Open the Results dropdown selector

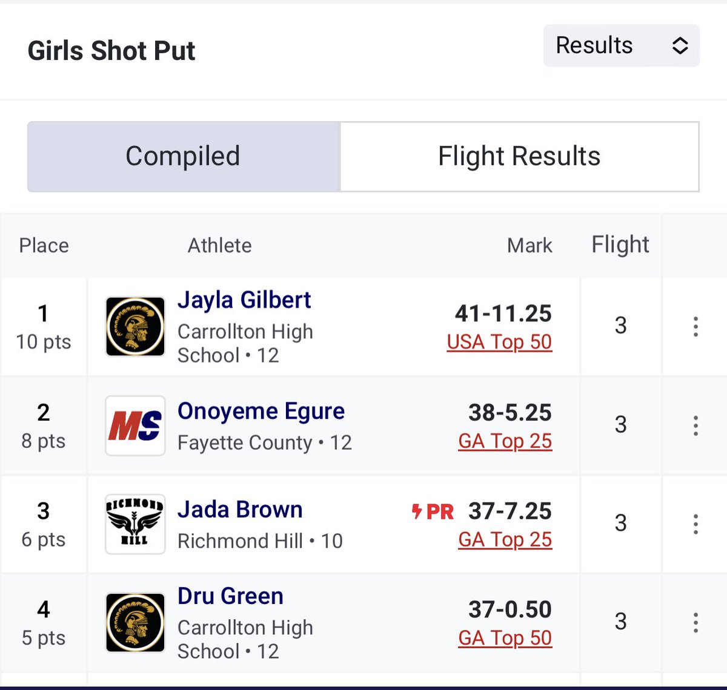pyautogui.click(x=621, y=45)
